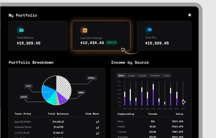The width and height of the screenshot is (216, 138).
Task: Click the AAVE pie chart label
Action: pos(24,97)
